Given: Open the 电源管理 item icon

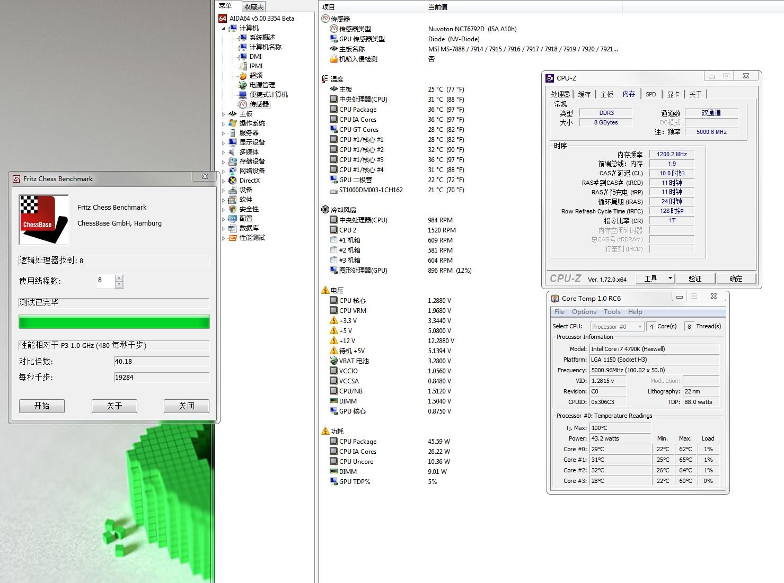Looking at the screenshot, I should [x=243, y=85].
